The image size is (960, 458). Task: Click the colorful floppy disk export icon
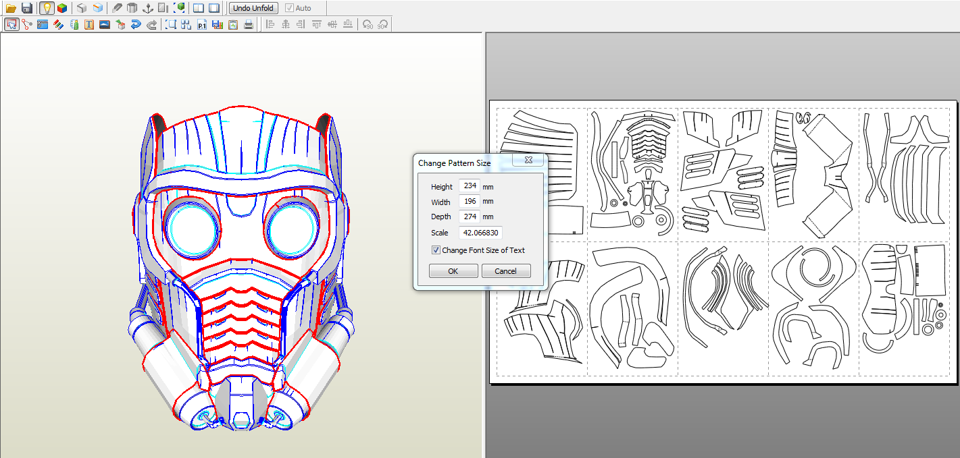217,25
